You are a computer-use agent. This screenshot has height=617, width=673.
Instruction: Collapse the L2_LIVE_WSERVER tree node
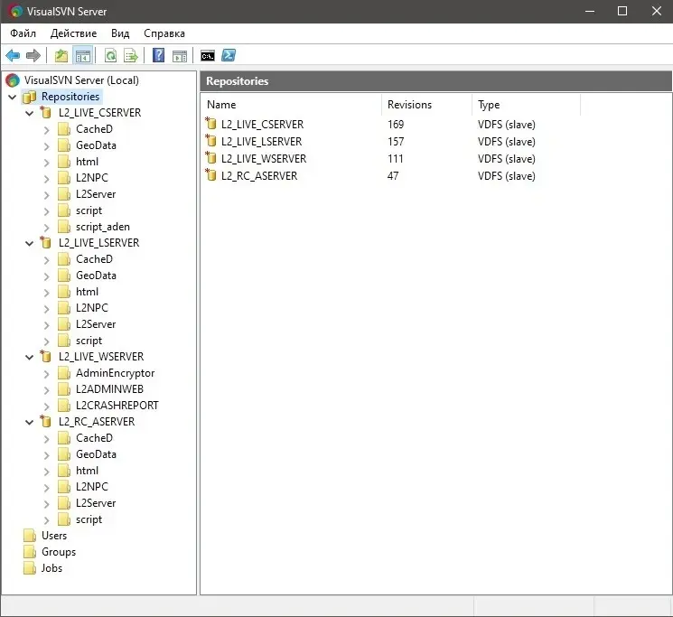pyautogui.click(x=29, y=357)
